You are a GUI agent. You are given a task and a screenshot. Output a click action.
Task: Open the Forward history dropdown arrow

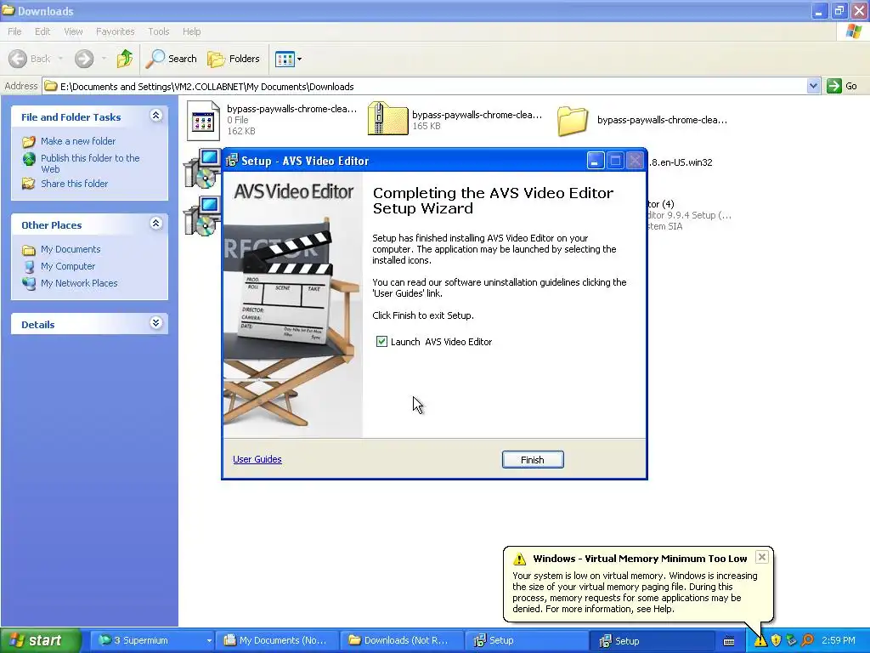[104, 59]
